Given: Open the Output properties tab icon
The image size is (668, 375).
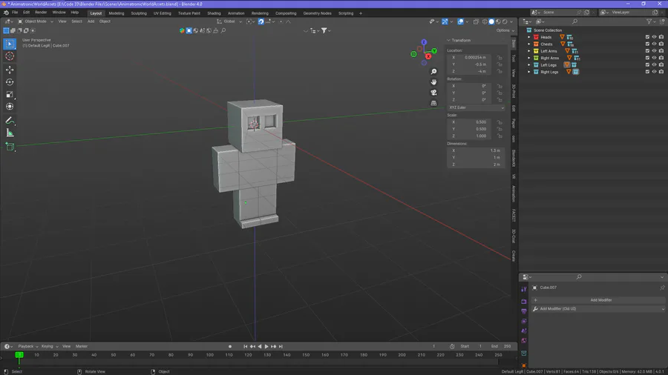Looking at the screenshot, I should point(524,311).
